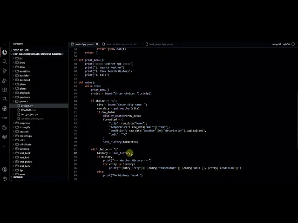
Task: Expand the plates folder
Action: (39, 89)
